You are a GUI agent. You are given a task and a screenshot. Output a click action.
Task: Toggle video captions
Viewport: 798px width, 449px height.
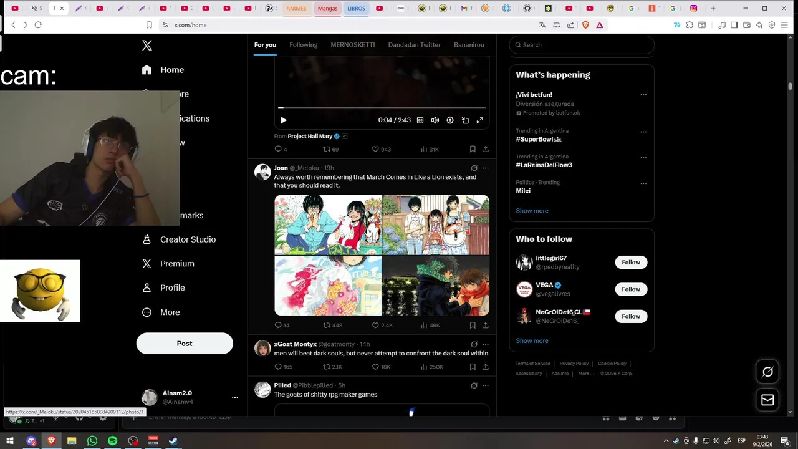[x=420, y=120]
